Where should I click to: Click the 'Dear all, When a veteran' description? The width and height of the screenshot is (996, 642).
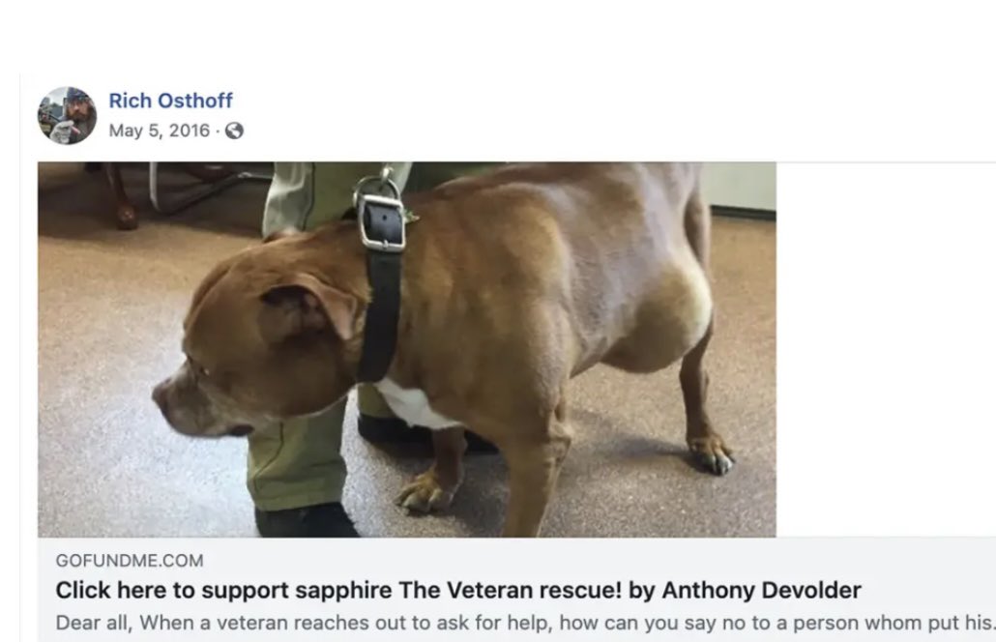(525, 623)
